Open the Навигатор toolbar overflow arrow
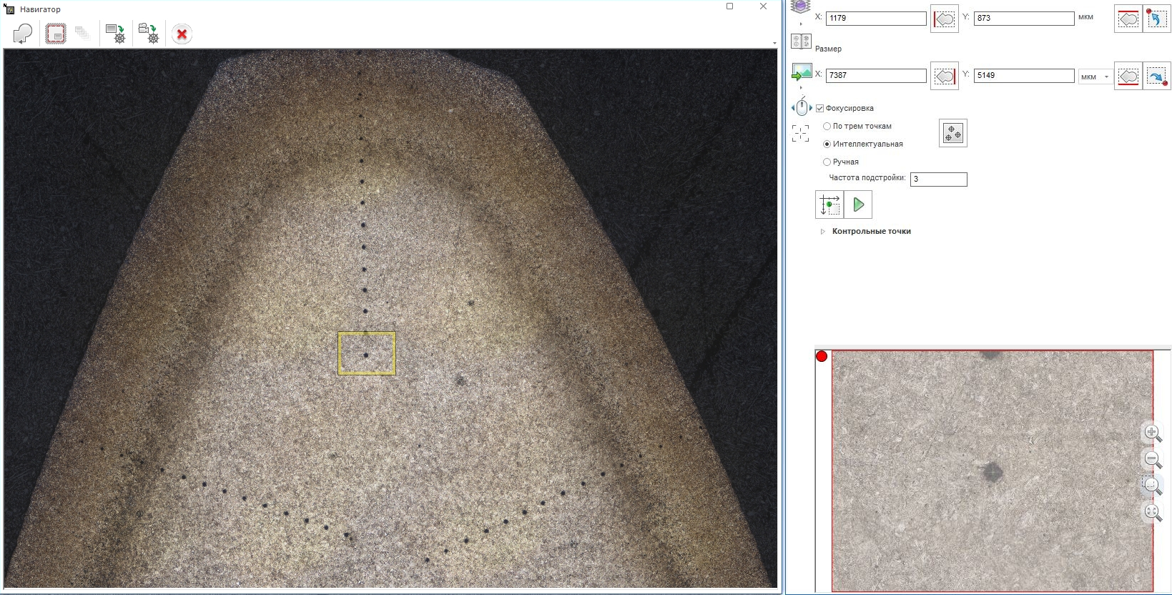This screenshot has width=1172, height=595. (x=774, y=44)
